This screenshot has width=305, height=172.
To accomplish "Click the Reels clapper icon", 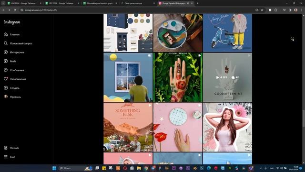I will 6,61.
